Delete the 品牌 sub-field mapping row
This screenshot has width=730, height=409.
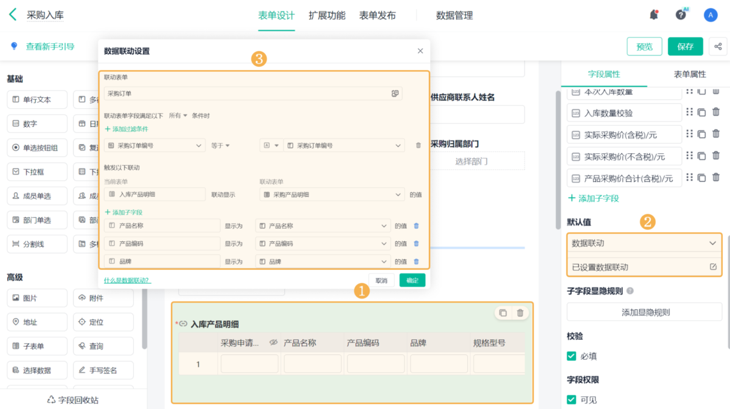pos(416,261)
